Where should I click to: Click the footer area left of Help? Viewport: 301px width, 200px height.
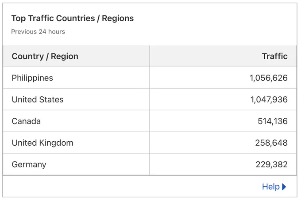[131, 187]
